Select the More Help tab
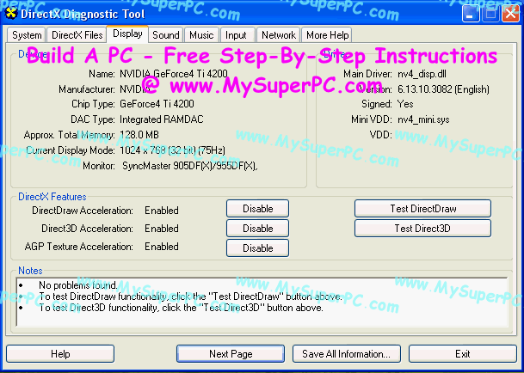This screenshot has height=373, width=524. click(x=328, y=35)
